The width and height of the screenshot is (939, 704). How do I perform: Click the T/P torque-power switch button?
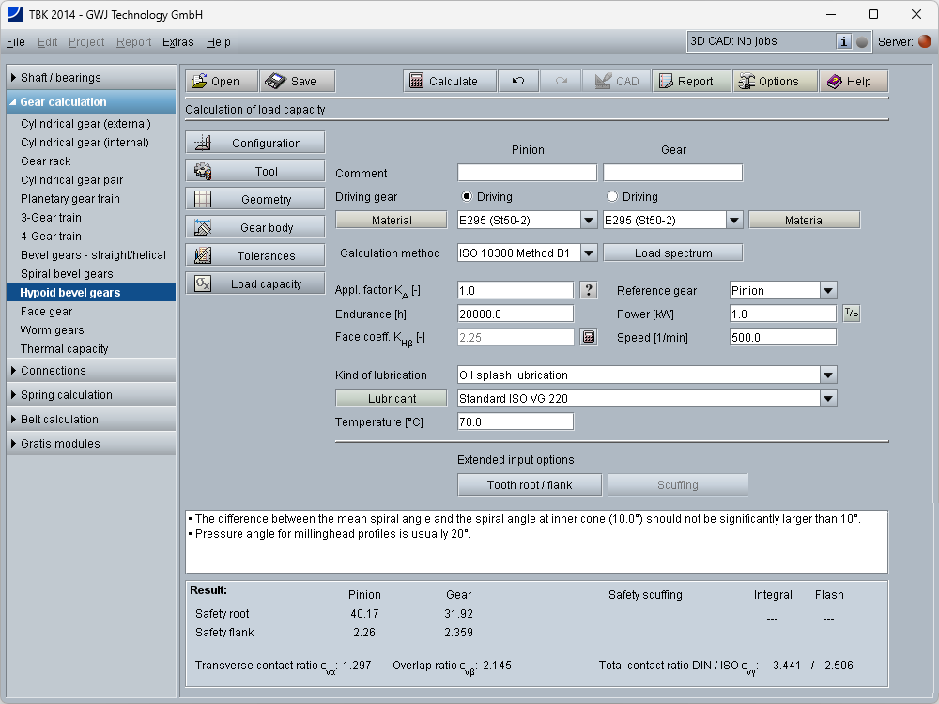pyautogui.click(x=851, y=314)
